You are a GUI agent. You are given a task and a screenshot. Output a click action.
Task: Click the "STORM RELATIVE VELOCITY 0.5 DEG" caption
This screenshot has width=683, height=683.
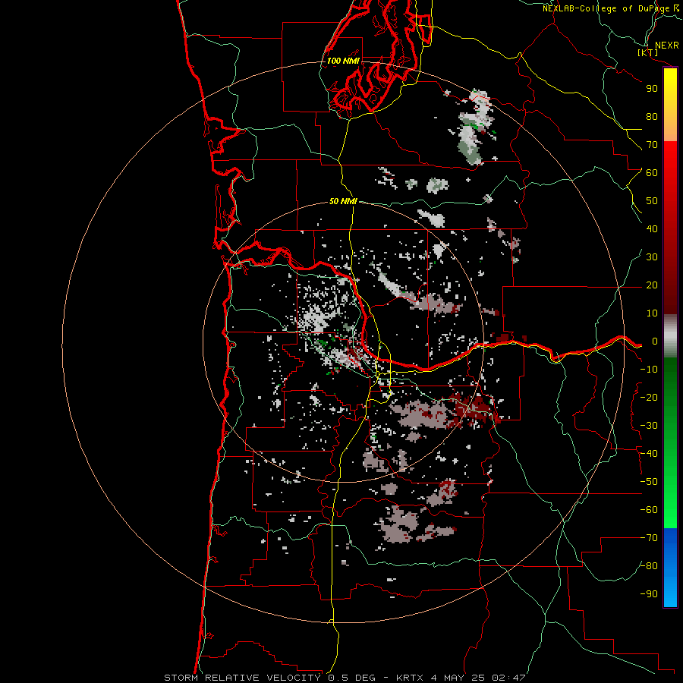[x=269, y=678]
